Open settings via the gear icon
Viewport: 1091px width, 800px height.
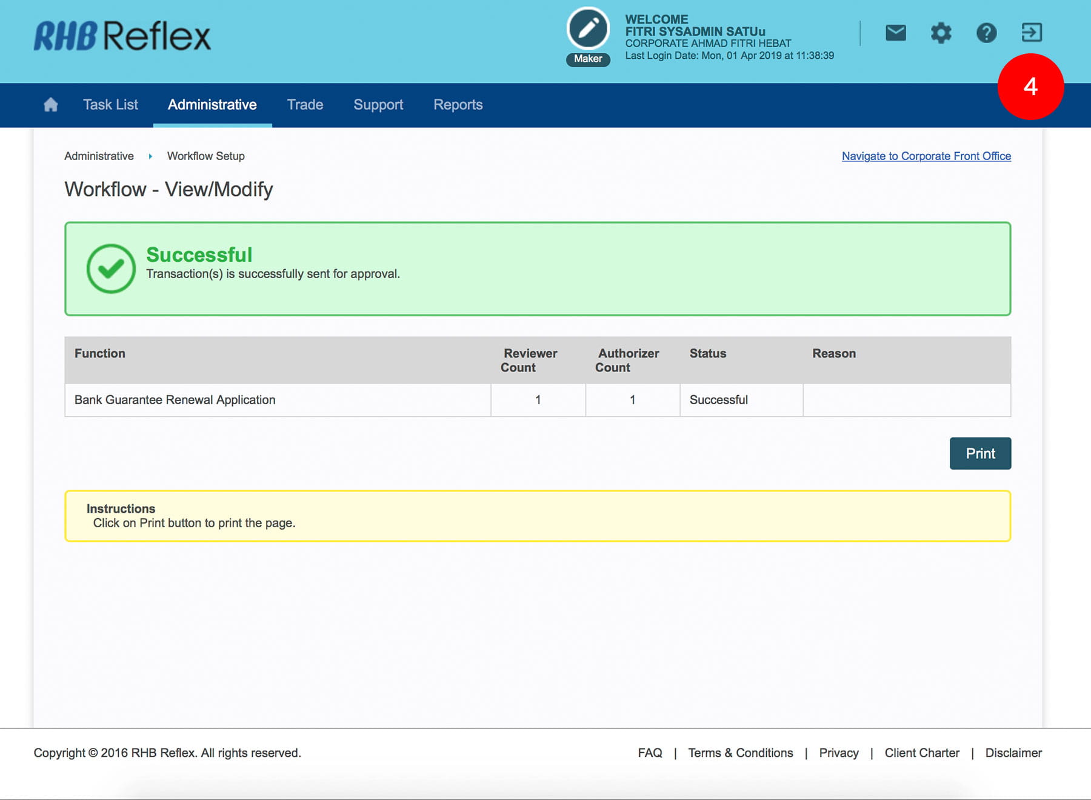(x=941, y=33)
